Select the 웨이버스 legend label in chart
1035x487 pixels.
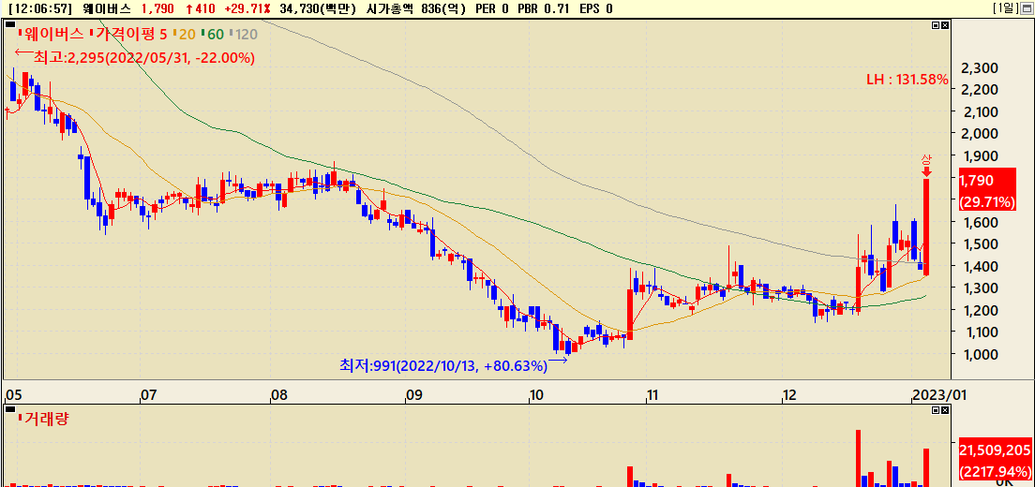[x=52, y=34]
